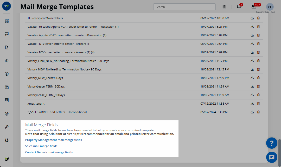Delete Victory_NEW_NoHeading_Termination Notice template

click(x=258, y=69)
